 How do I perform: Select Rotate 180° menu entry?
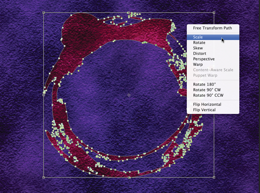click(204, 85)
